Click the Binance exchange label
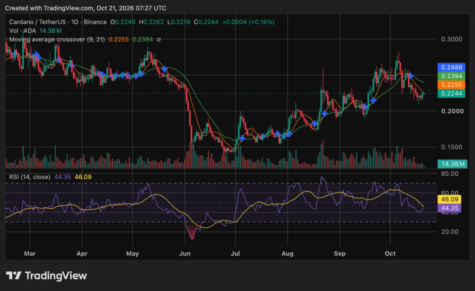Viewport: 475px width, 291px height. pos(95,22)
